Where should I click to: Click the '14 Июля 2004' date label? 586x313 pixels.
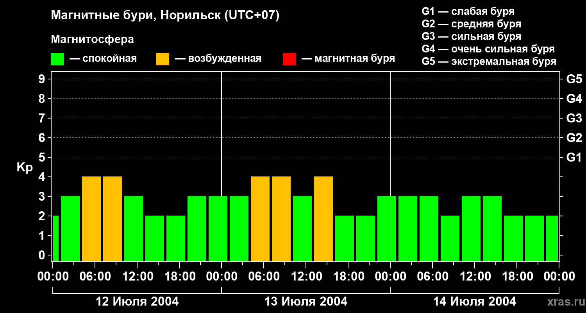pyautogui.click(x=475, y=302)
